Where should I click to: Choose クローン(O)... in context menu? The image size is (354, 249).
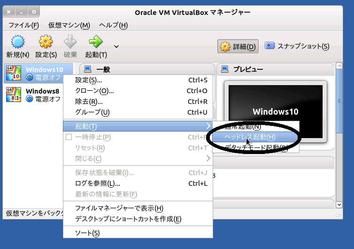pyautogui.click(x=138, y=91)
